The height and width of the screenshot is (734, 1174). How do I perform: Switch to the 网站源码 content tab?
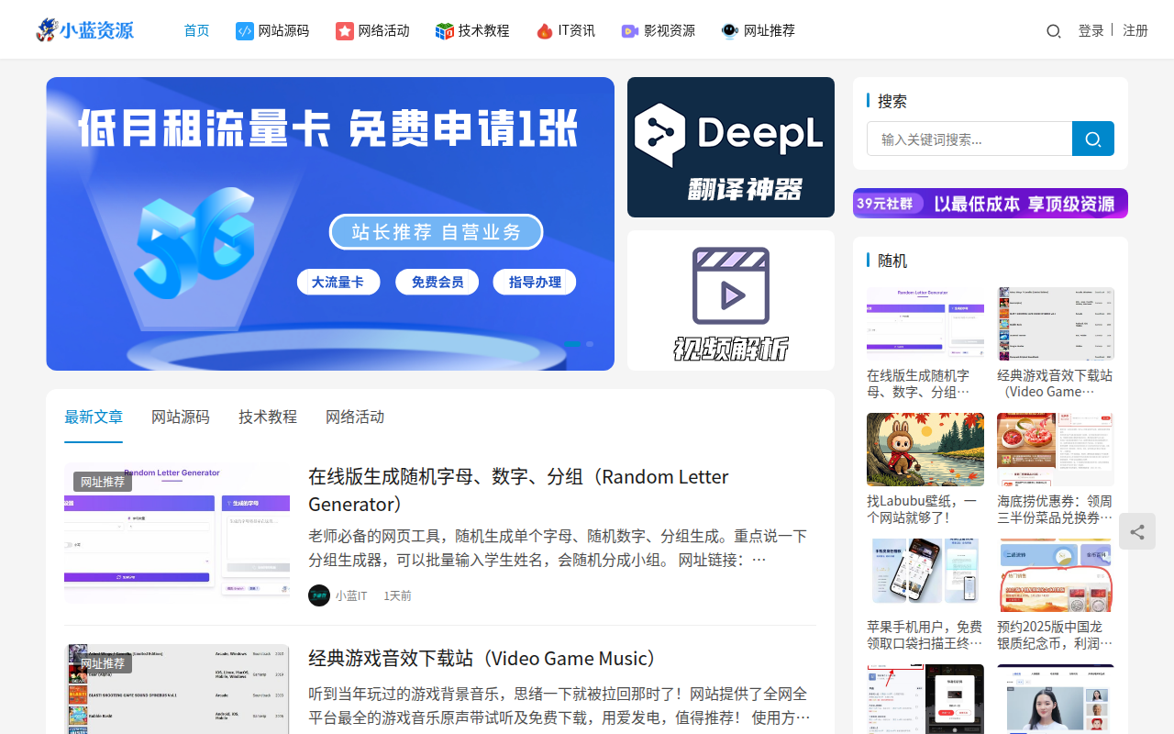tap(181, 417)
